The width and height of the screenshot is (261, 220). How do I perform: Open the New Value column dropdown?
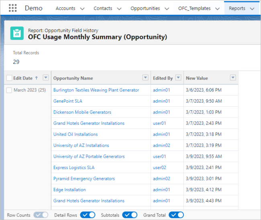tap(233, 77)
